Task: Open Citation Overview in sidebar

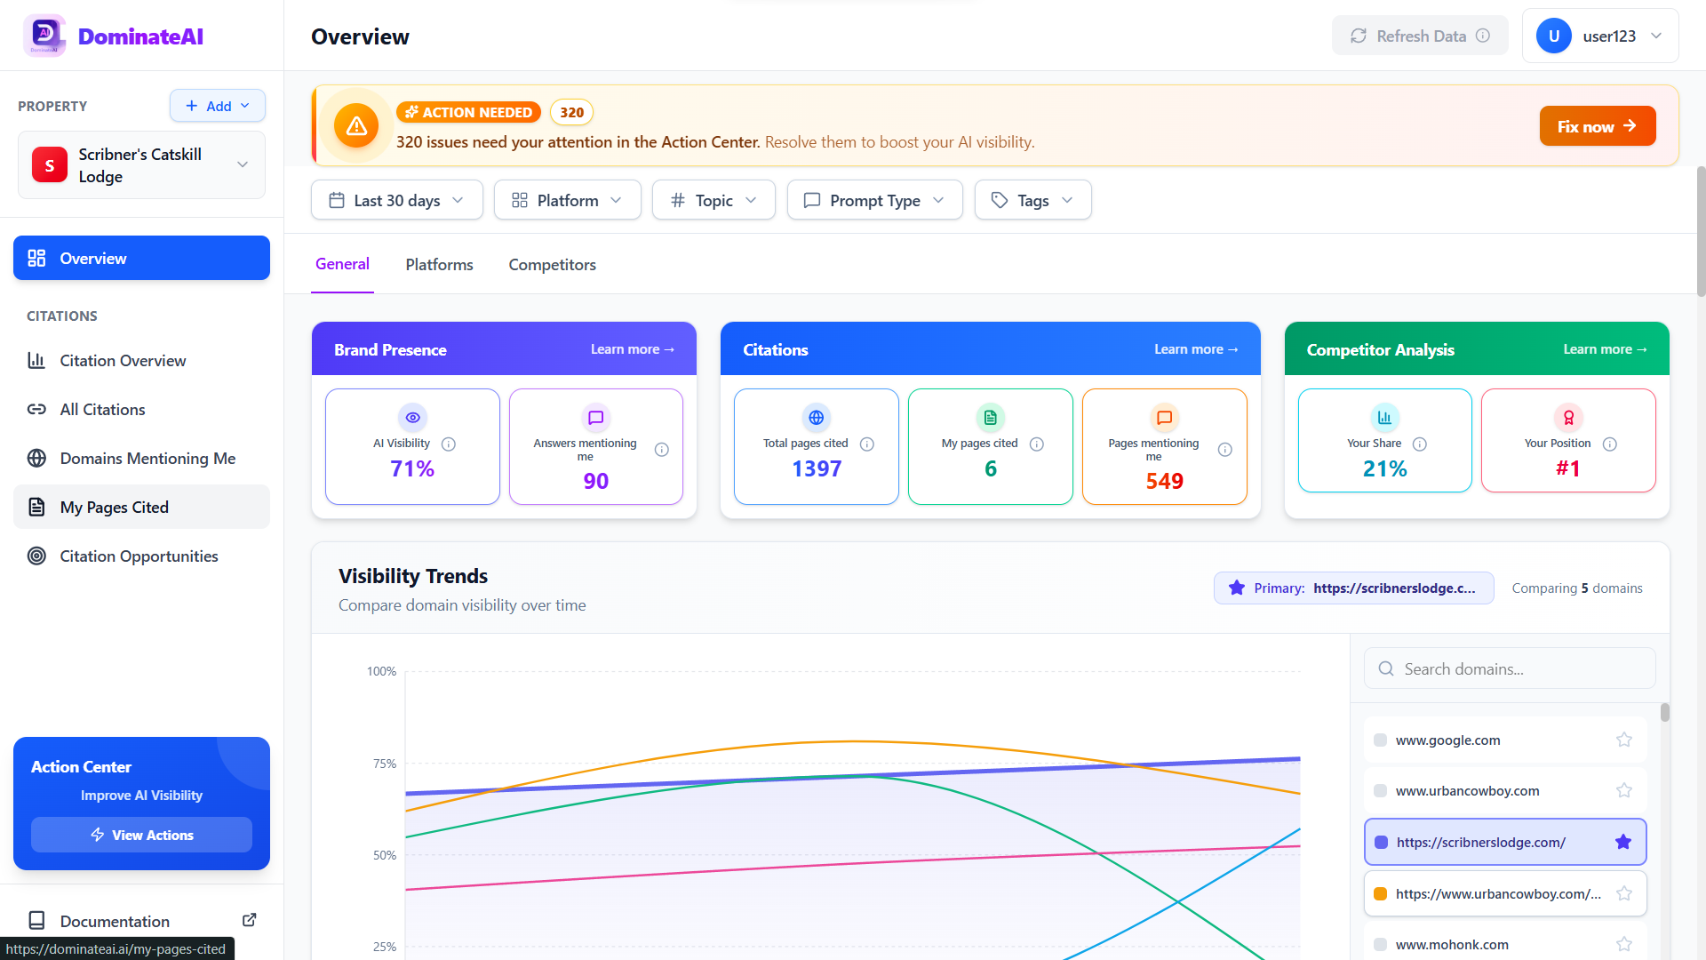Action: pyautogui.click(x=142, y=360)
